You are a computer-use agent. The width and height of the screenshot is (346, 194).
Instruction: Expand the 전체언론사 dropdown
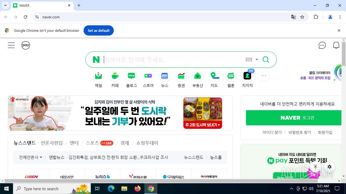pos(31,157)
